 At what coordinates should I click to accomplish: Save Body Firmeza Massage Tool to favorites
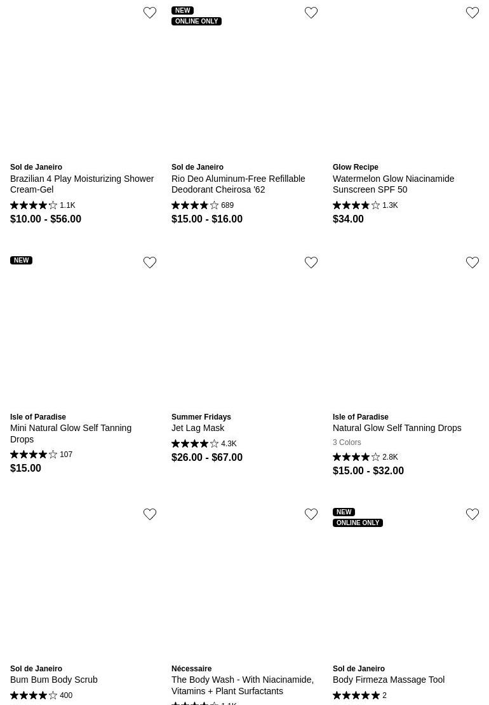point(472,514)
